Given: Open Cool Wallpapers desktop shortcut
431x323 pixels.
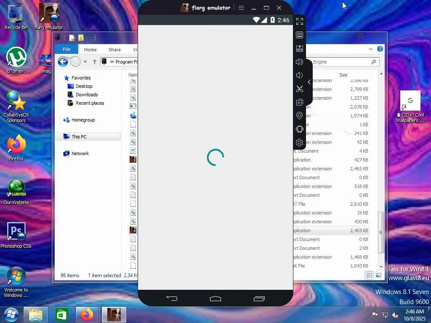Looking at the screenshot, I should point(410,106).
